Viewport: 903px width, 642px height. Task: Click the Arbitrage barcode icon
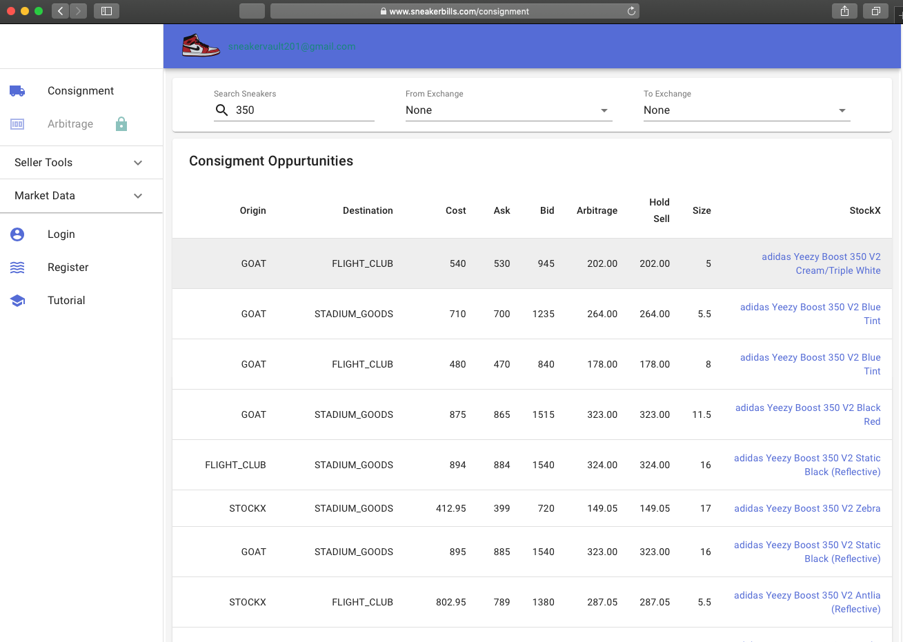(x=17, y=124)
